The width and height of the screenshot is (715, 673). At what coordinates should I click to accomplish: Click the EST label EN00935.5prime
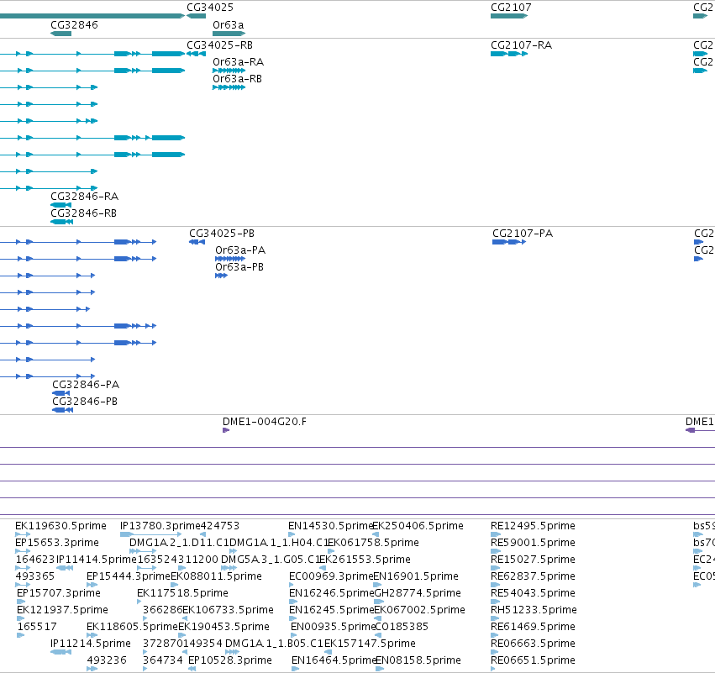click(333, 627)
